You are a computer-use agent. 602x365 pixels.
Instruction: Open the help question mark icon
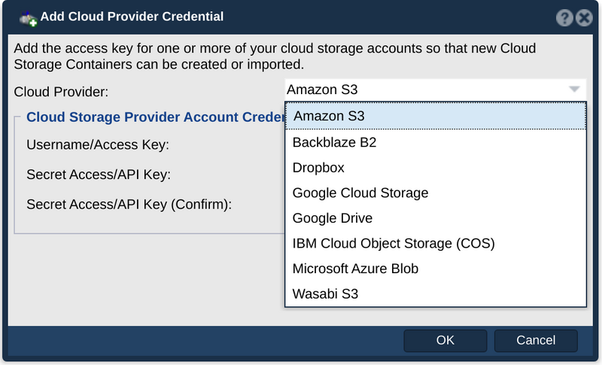point(564,17)
